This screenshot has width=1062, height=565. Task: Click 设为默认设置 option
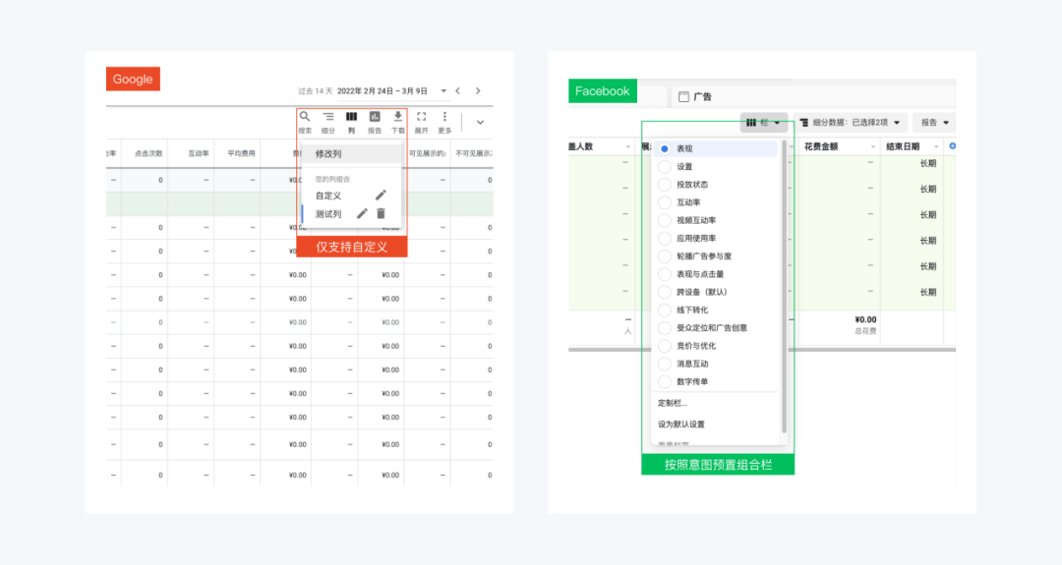coord(681,424)
